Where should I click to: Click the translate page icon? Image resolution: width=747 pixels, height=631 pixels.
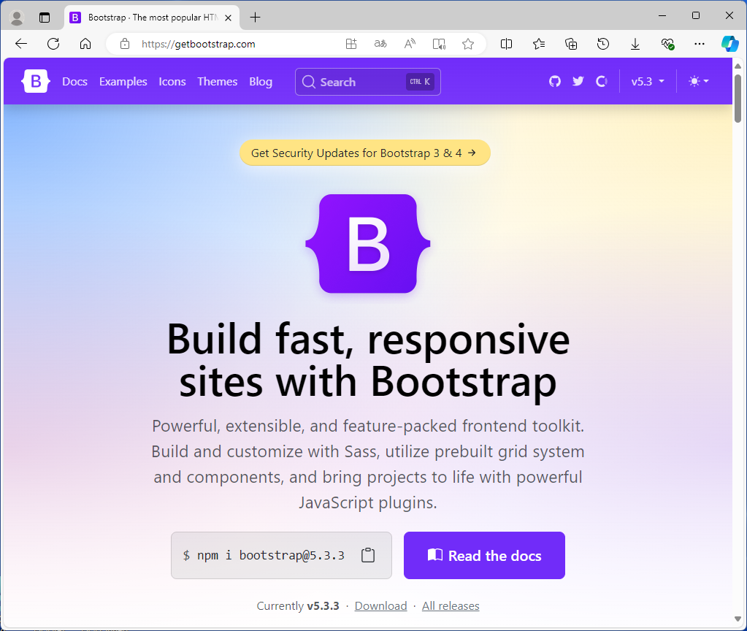[x=380, y=44]
